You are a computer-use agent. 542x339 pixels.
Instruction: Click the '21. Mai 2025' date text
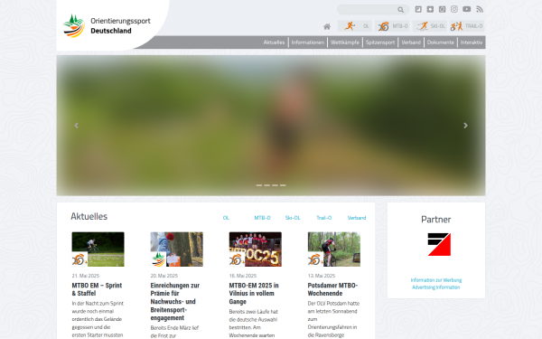pyautogui.click(x=86, y=276)
